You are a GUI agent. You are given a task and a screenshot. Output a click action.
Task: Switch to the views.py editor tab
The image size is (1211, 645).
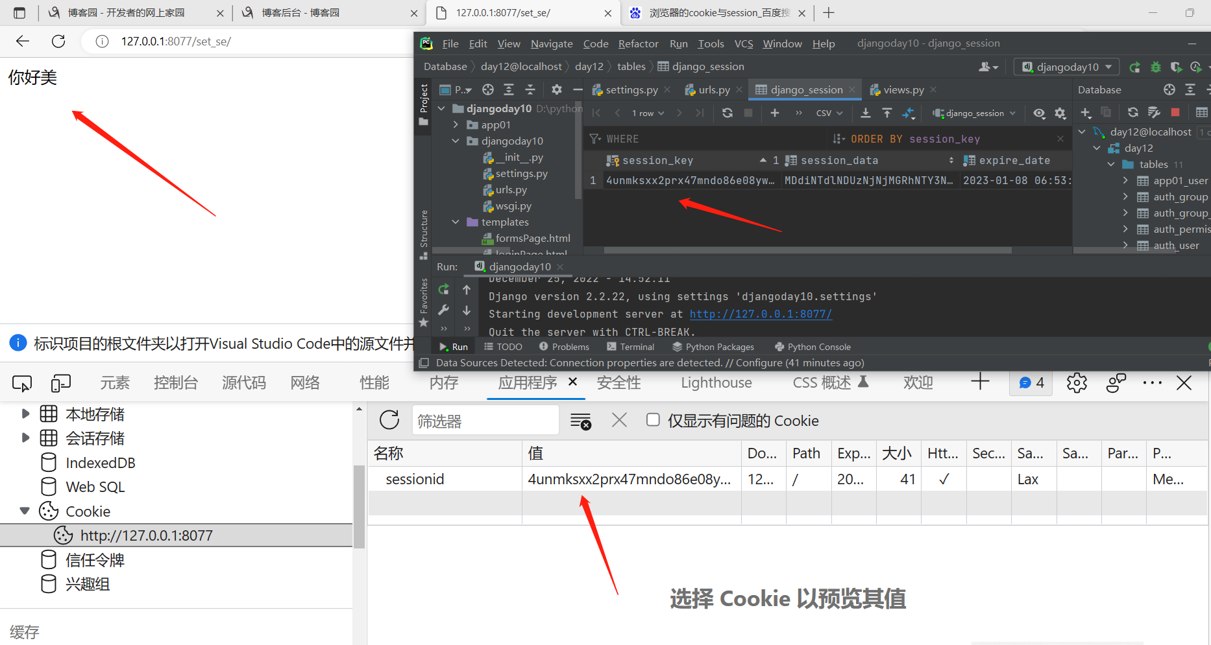tap(903, 89)
